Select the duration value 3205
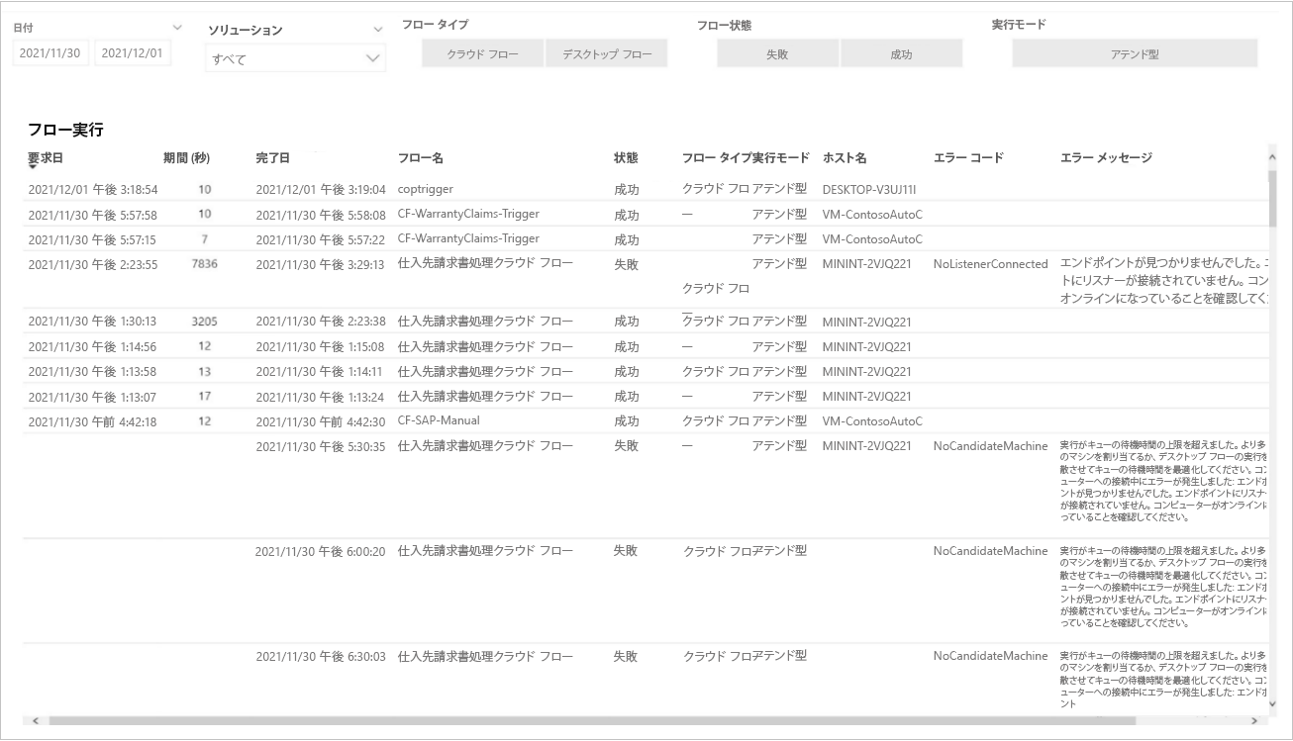 pos(204,321)
